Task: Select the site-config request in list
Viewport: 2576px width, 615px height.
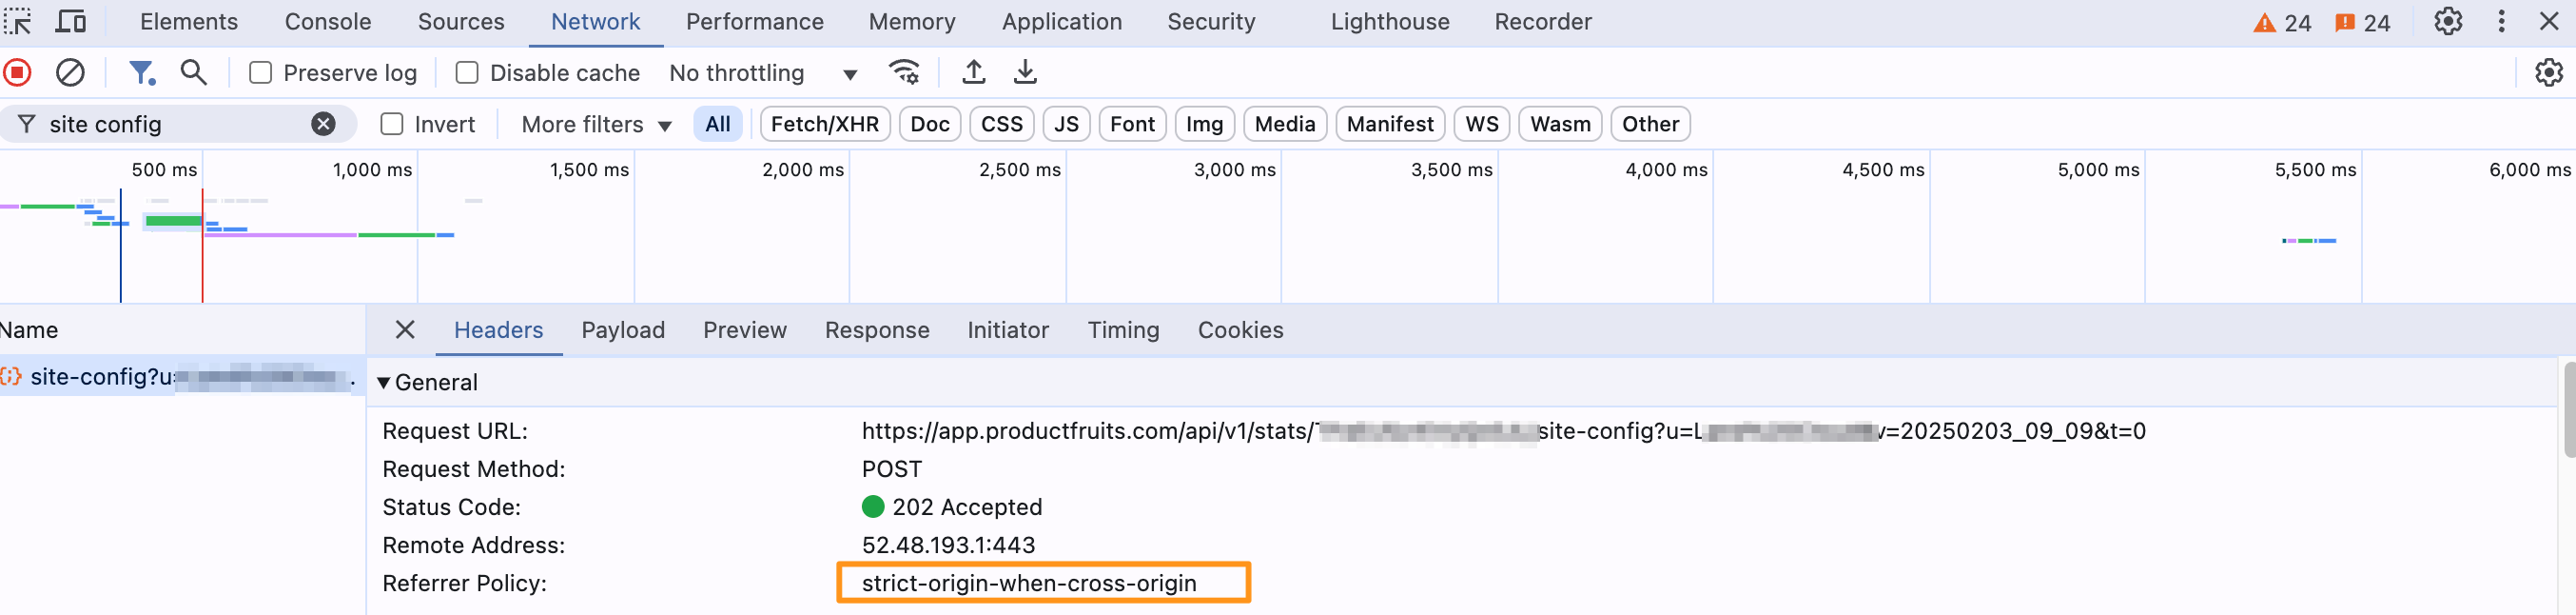Action: [180, 377]
